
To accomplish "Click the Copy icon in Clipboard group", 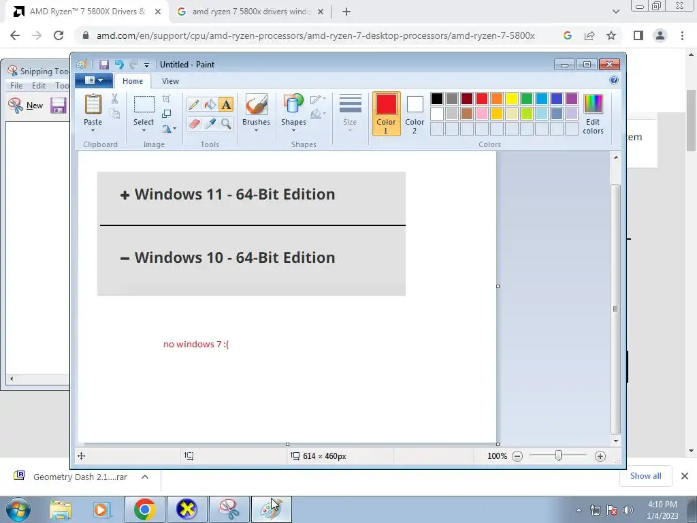I will pos(114,114).
